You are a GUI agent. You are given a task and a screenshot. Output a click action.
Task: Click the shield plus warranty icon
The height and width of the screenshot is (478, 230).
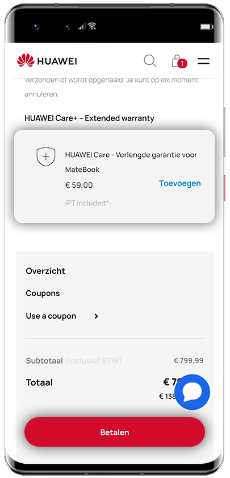click(46, 156)
